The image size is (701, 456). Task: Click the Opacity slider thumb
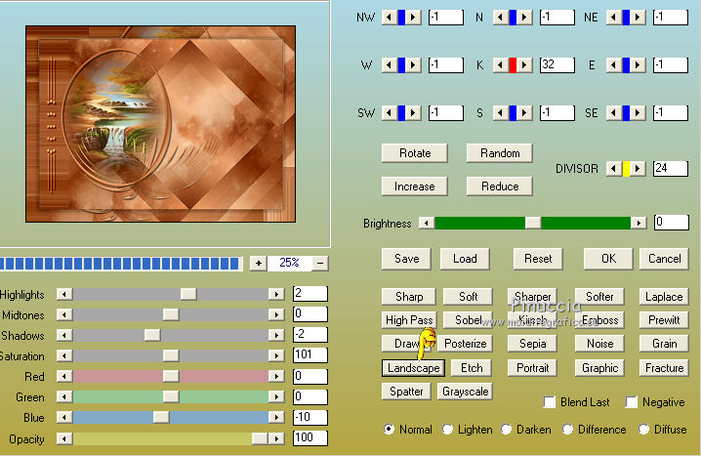260,438
